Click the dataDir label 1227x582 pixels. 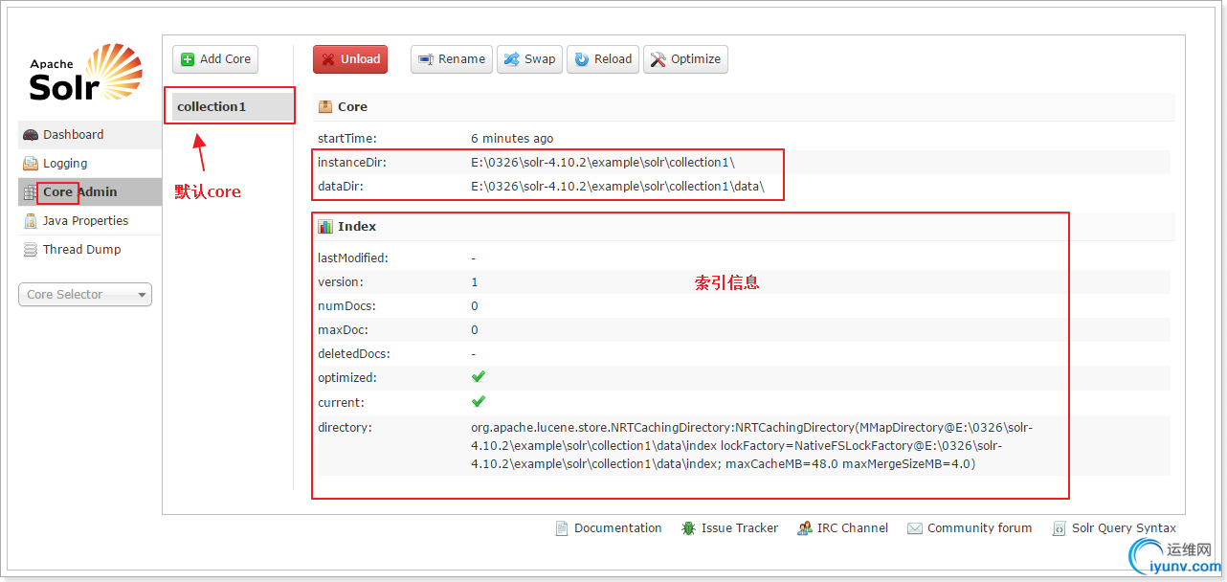[341, 187]
